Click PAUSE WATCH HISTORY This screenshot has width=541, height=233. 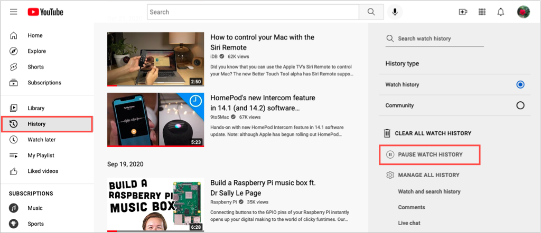[x=430, y=154]
